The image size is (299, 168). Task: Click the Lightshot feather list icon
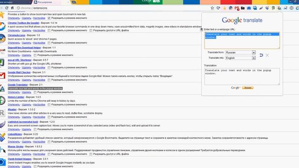[x=2, y=125]
